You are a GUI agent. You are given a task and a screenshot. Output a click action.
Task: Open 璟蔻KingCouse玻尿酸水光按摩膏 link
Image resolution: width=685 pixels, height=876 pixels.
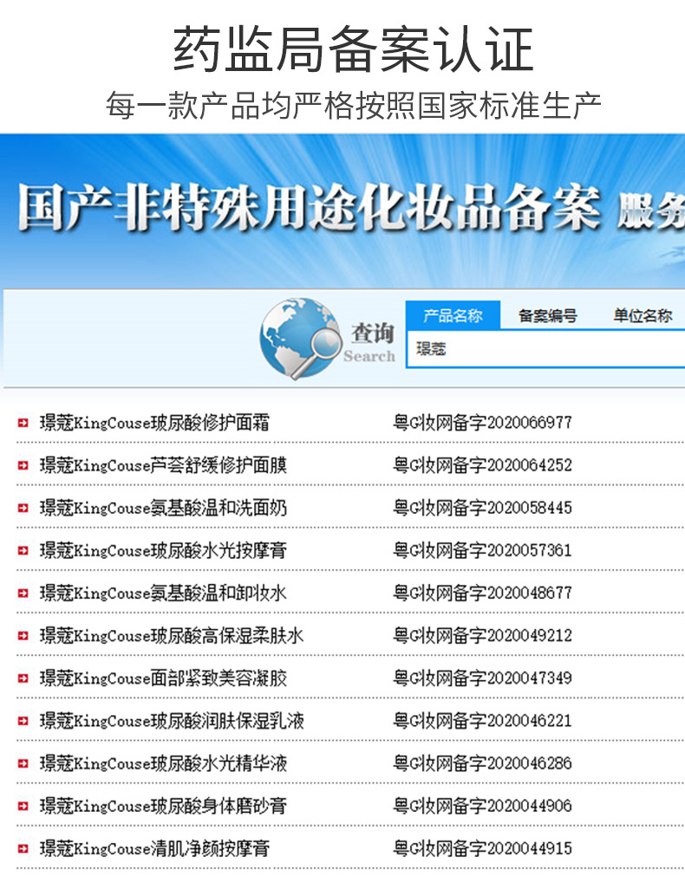click(x=163, y=550)
